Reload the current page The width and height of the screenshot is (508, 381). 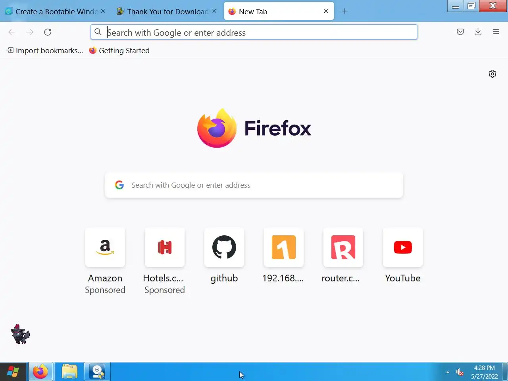tap(48, 32)
